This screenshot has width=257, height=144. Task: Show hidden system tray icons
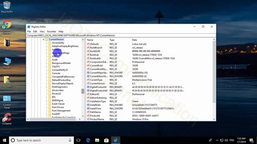point(217,140)
